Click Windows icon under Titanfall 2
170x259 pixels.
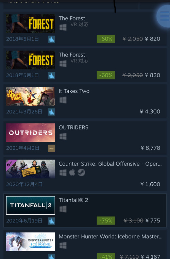(x=63, y=209)
